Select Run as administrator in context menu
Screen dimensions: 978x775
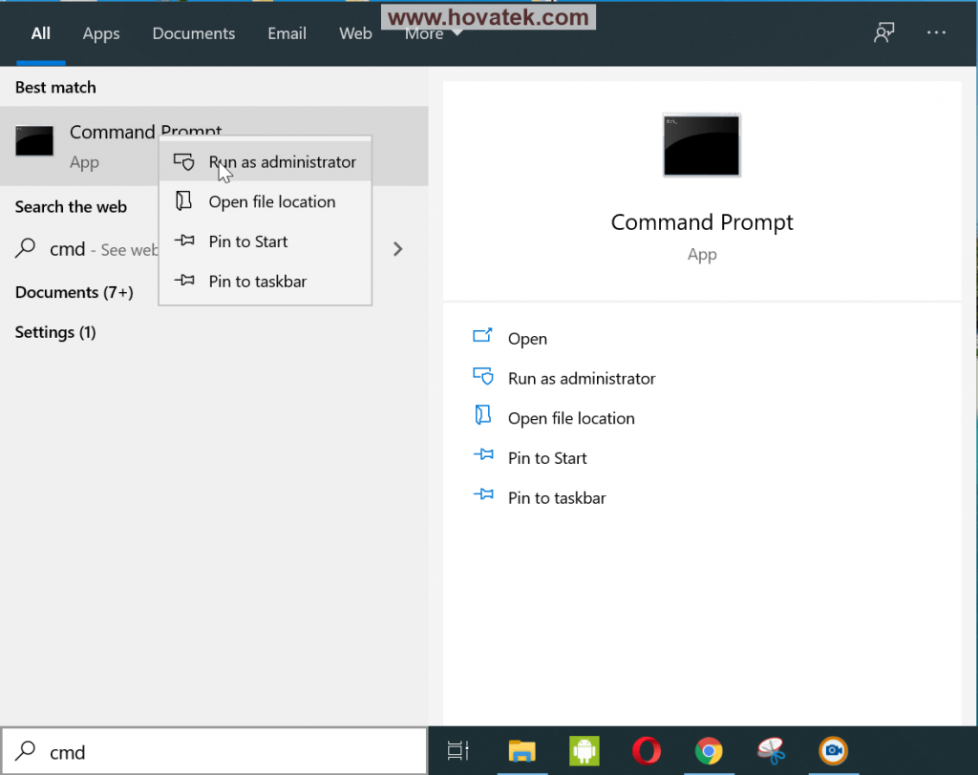282,162
